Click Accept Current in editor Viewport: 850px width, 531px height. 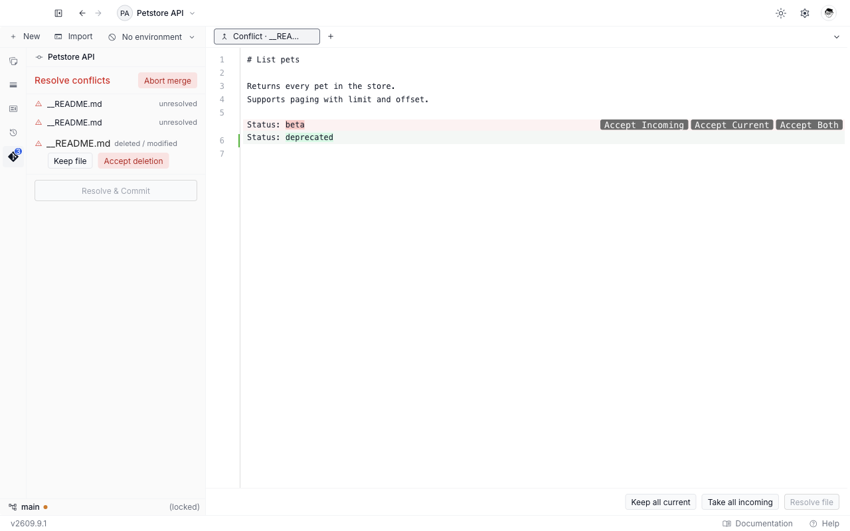pyautogui.click(x=732, y=125)
